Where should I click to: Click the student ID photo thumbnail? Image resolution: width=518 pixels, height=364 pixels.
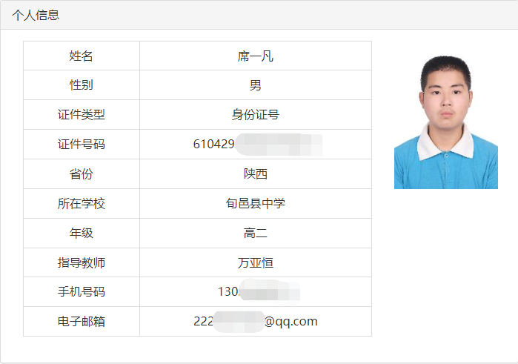(x=446, y=122)
